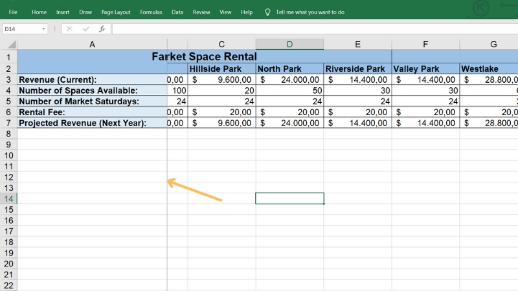
Task: Click the Cancel X icon in formula bar
Action: point(70,29)
